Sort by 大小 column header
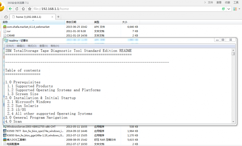242x146 pixels. click(130, 22)
